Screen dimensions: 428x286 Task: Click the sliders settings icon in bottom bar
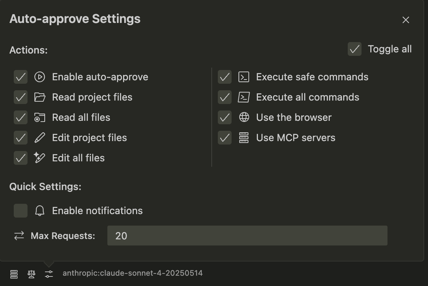coord(49,274)
